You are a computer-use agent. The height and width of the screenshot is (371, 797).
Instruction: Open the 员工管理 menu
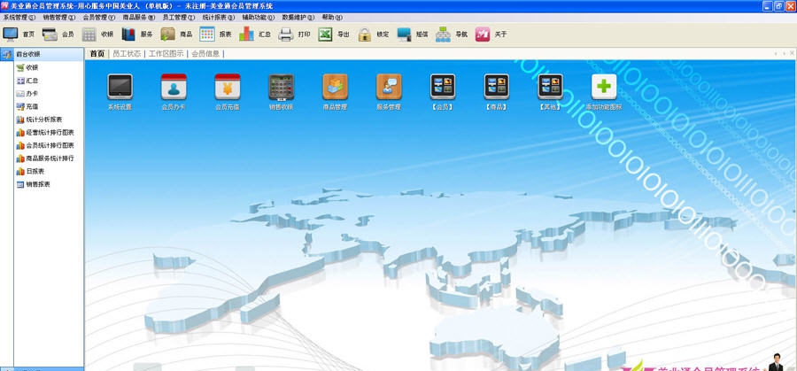(178, 18)
